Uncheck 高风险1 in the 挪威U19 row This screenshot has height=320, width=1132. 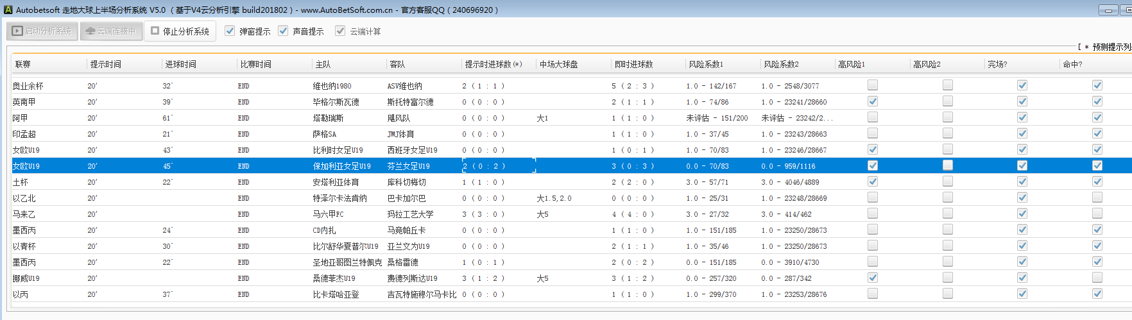[x=873, y=278]
